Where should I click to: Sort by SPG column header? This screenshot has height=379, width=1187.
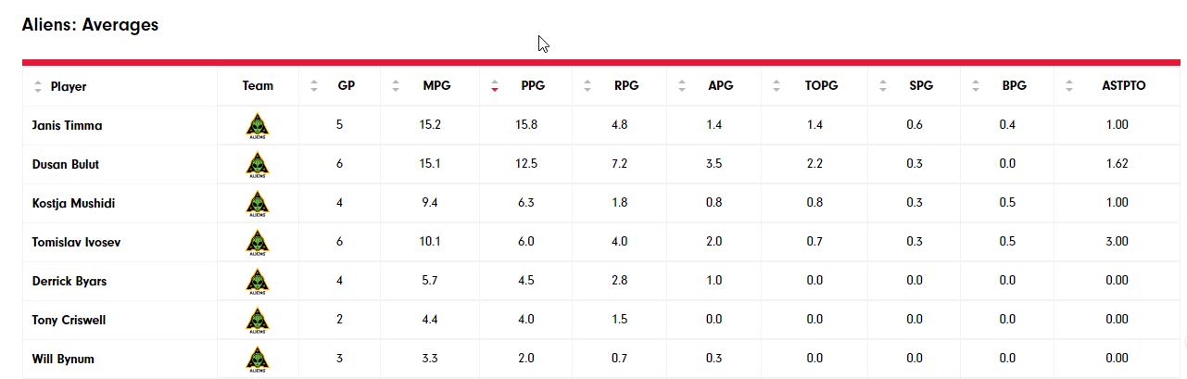921,86
